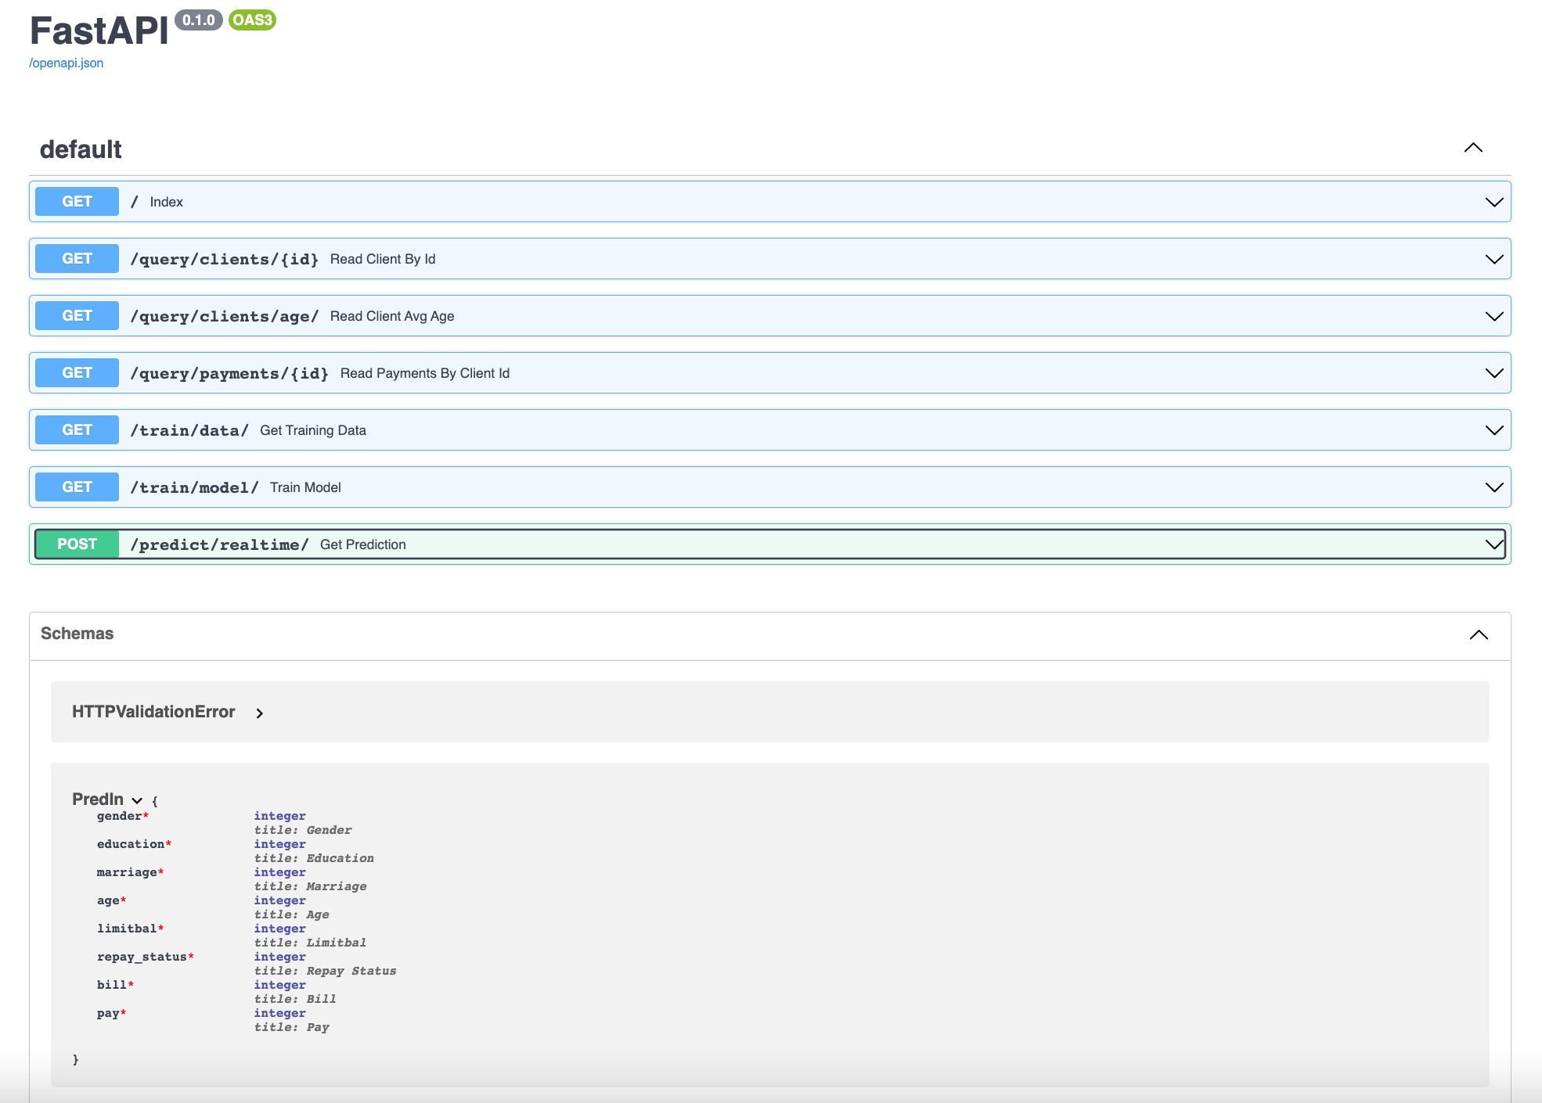This screenshot has height=1103, width=1542.
Task: Click the GET badge for /train/model/
Action: pyautogui.click(x=76, y=487)
